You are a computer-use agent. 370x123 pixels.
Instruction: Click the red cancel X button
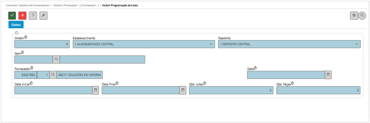tap(22, 16)
